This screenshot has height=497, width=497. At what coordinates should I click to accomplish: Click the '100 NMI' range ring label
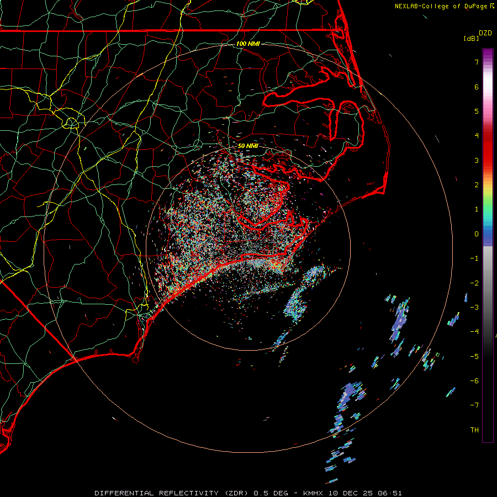click(x=248, y=44)
